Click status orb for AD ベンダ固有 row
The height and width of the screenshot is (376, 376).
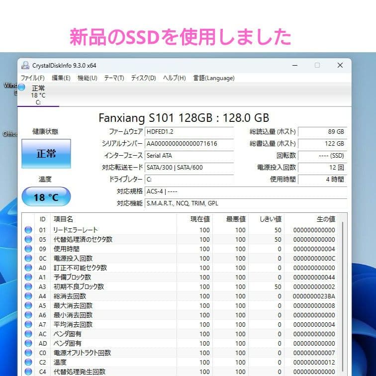pos(28,343)
